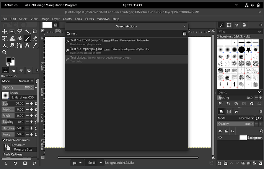264x169 pixels.
Task: Select the Paintbrush tool
Action: [x=27, y=38]
